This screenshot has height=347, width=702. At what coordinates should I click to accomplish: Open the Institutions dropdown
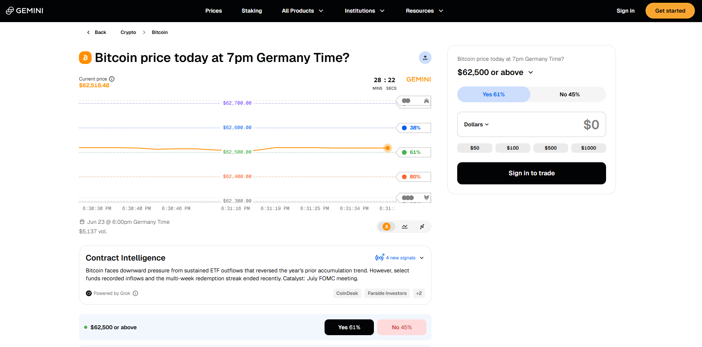[x=364, y=11]
